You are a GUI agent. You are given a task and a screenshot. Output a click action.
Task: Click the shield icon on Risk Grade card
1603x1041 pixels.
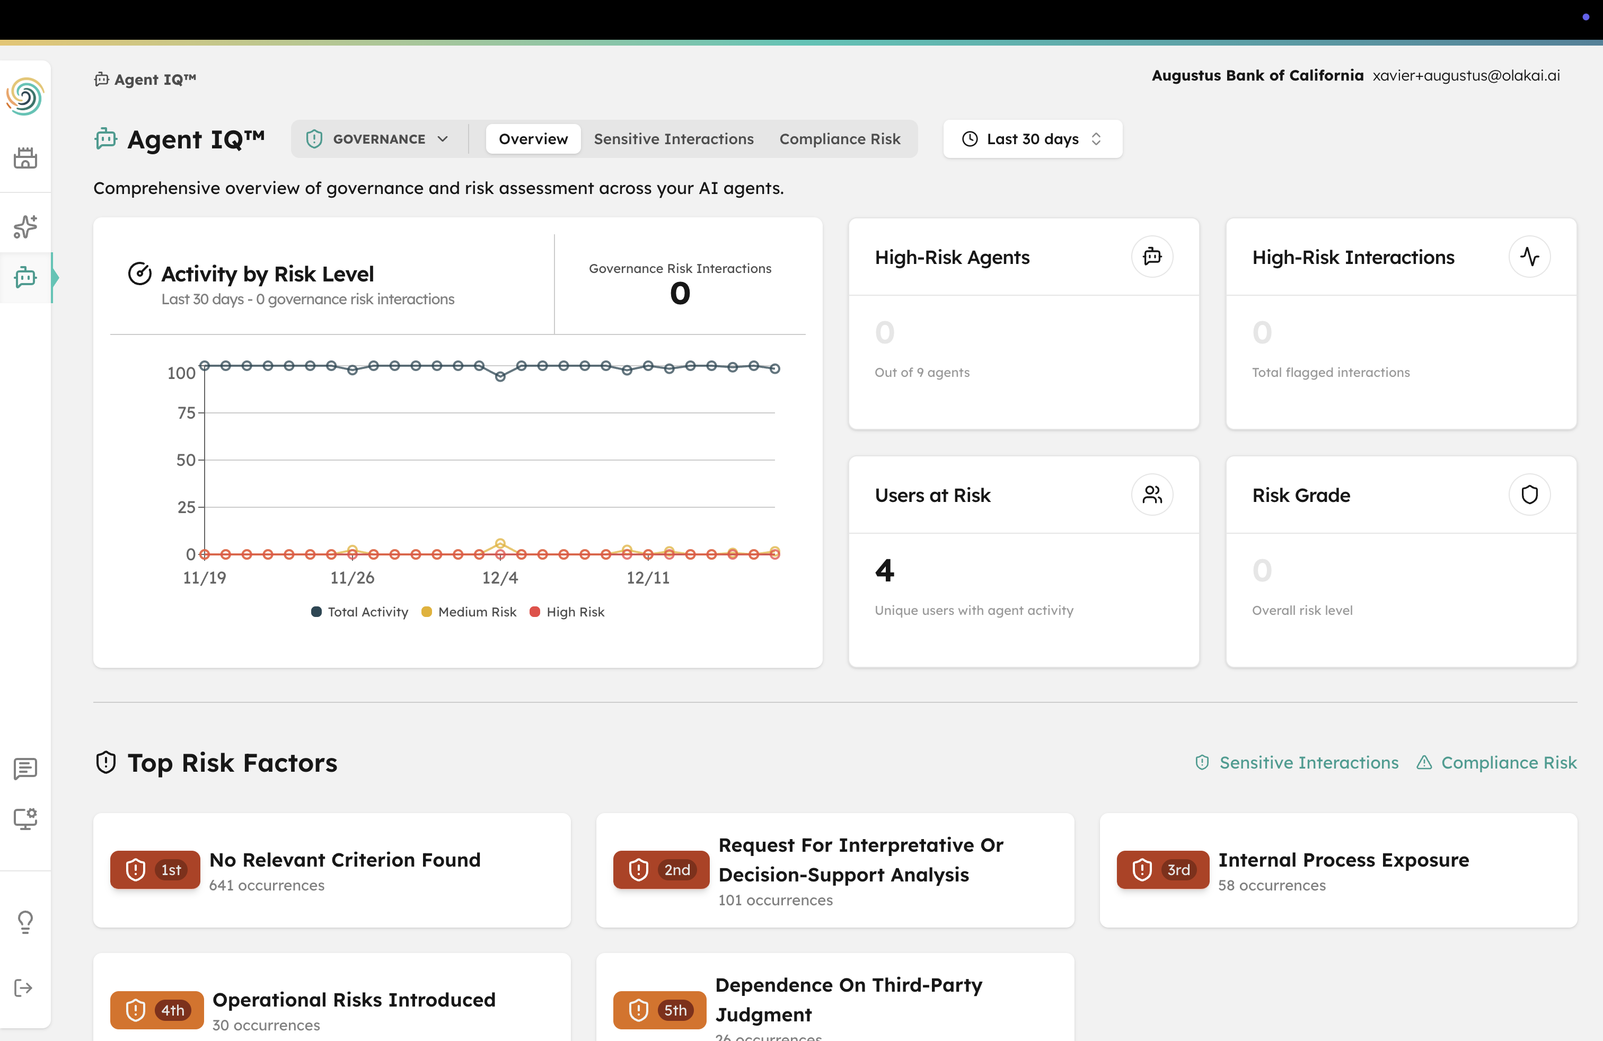tap(1530, 494)
